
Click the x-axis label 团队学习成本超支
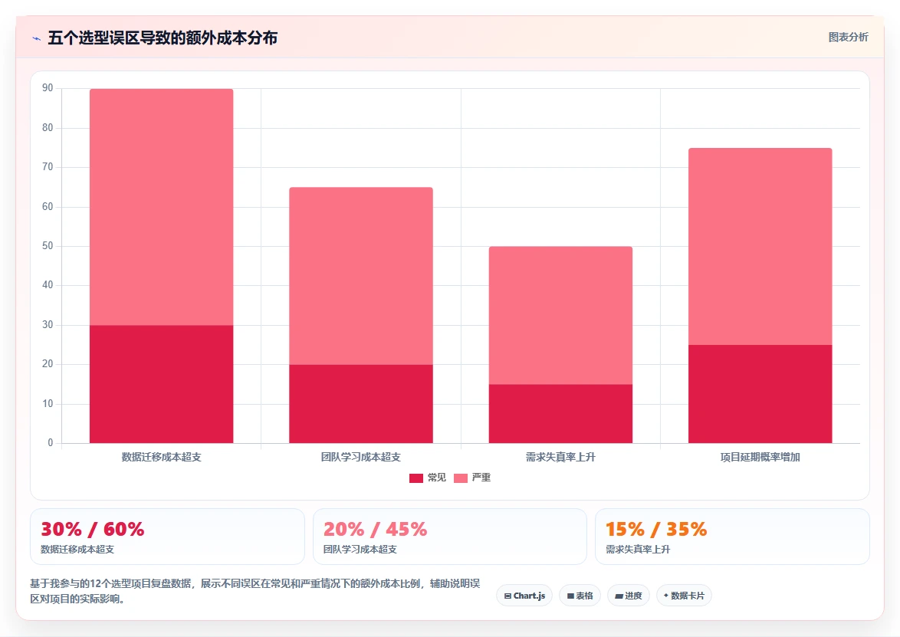click(x=361, y=458)
